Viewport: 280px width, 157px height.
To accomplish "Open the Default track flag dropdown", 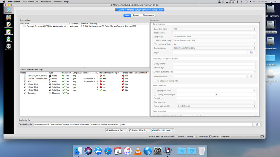I will click(214, 41).
